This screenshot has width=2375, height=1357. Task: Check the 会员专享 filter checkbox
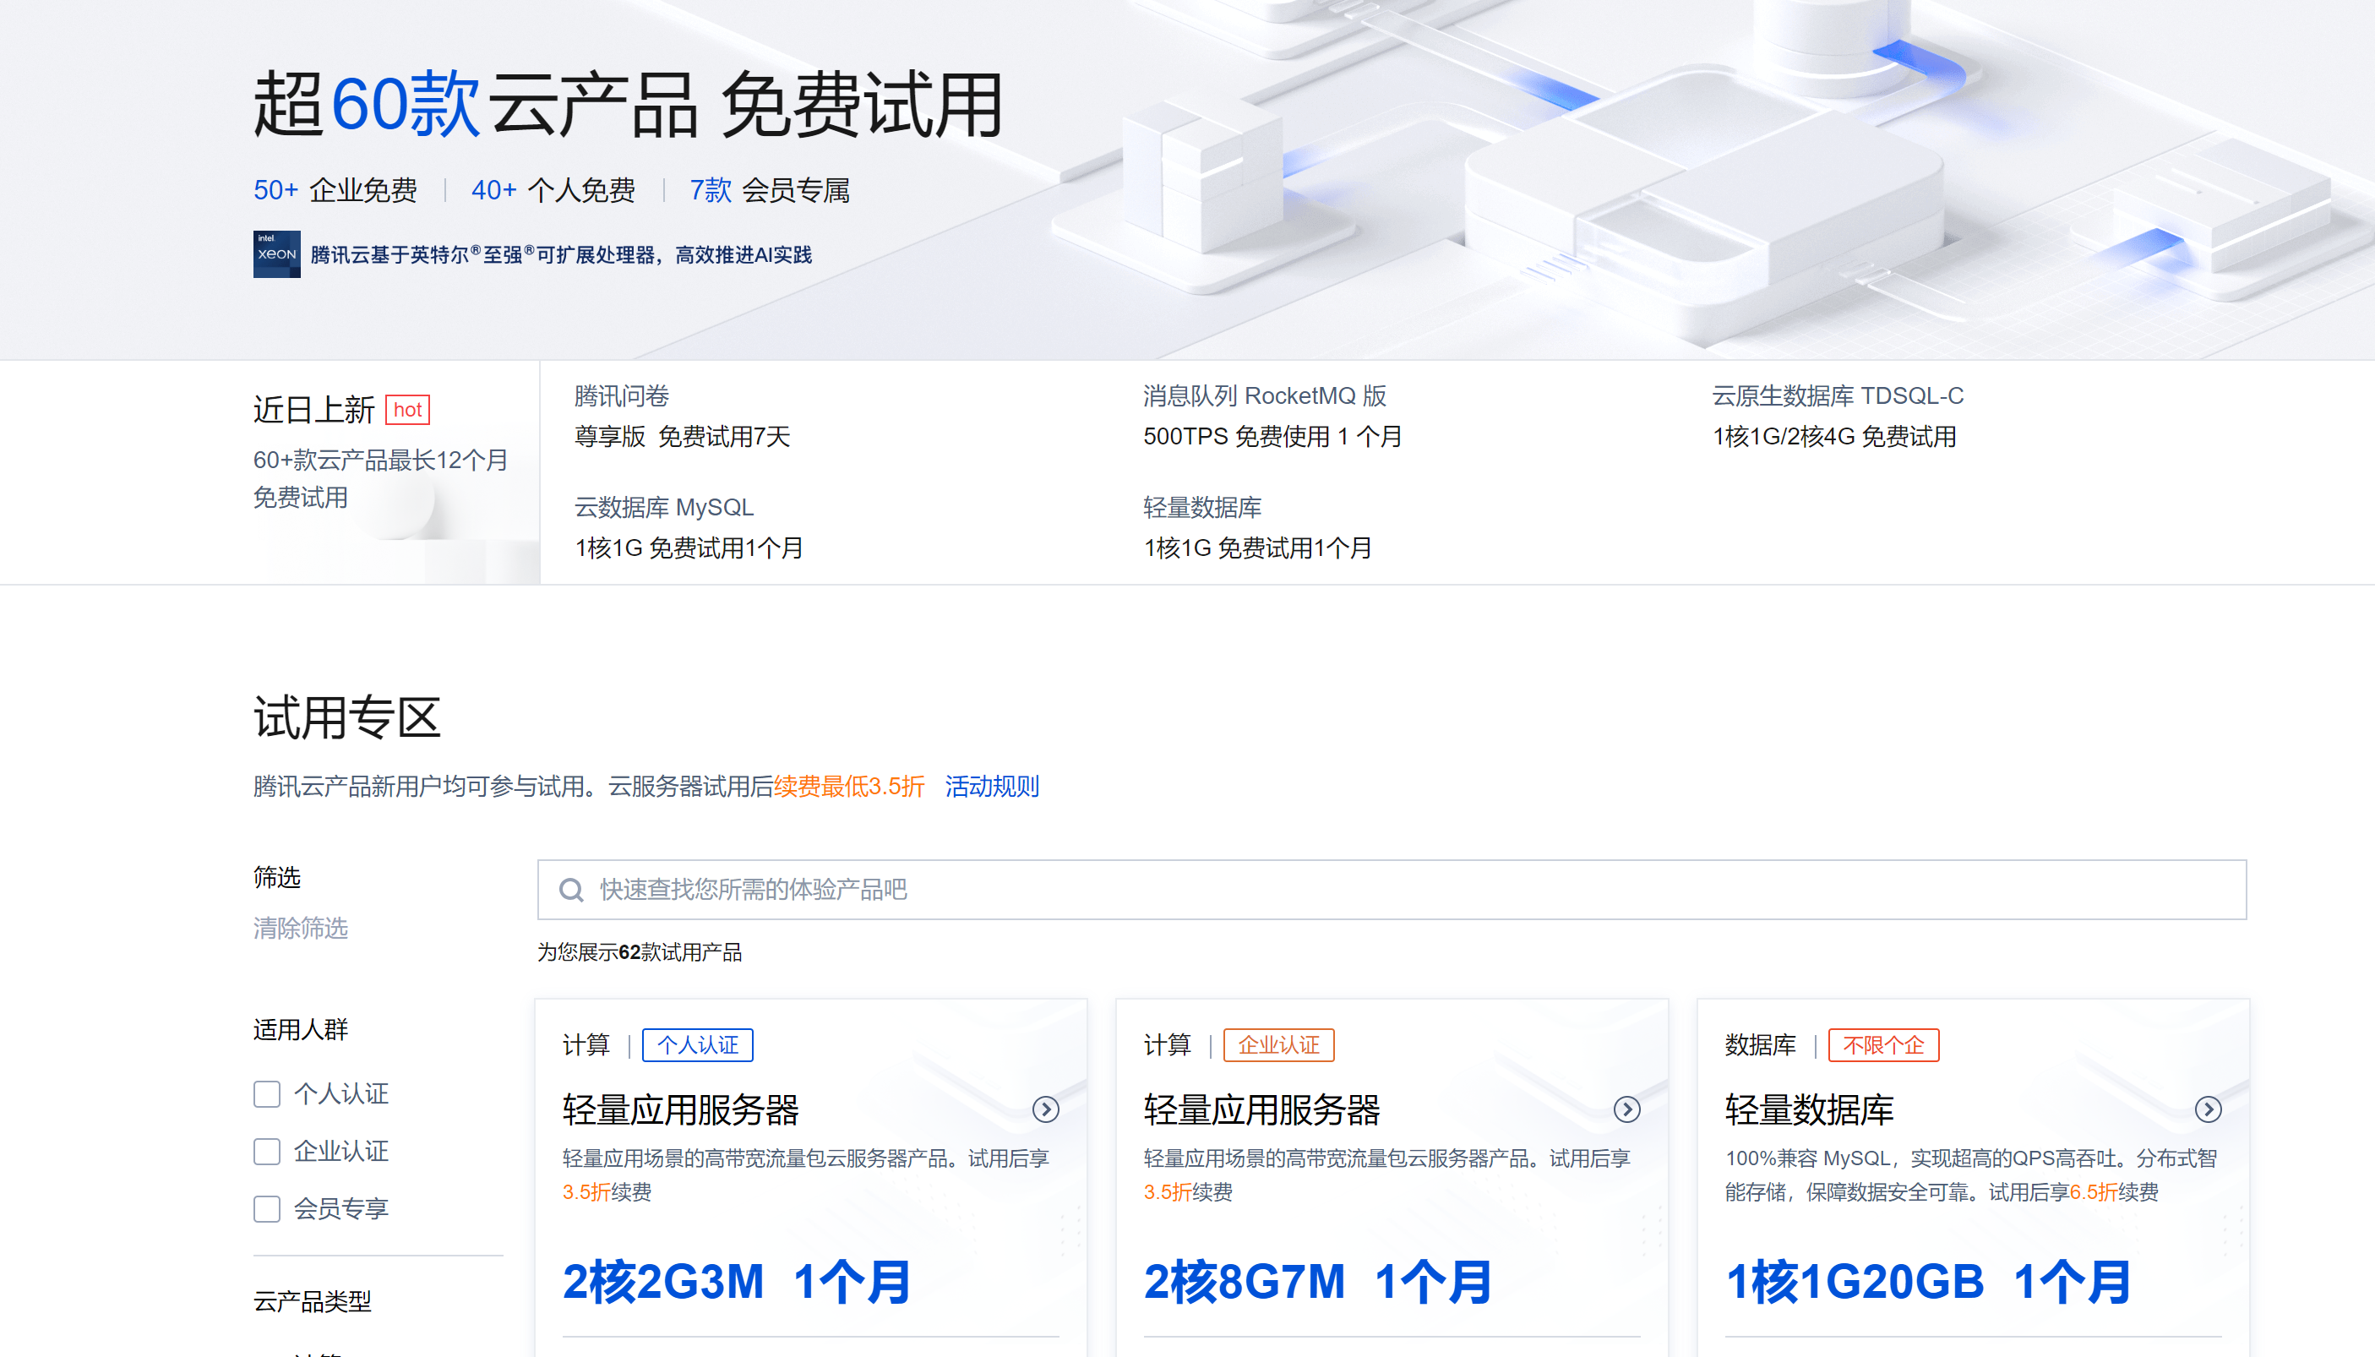(x=267, y=1210)
